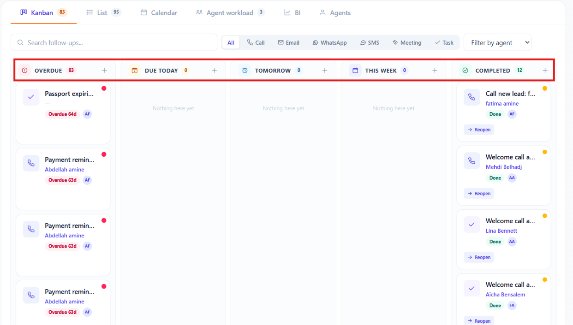Open the Passport expiring card title

coord(69,94)
